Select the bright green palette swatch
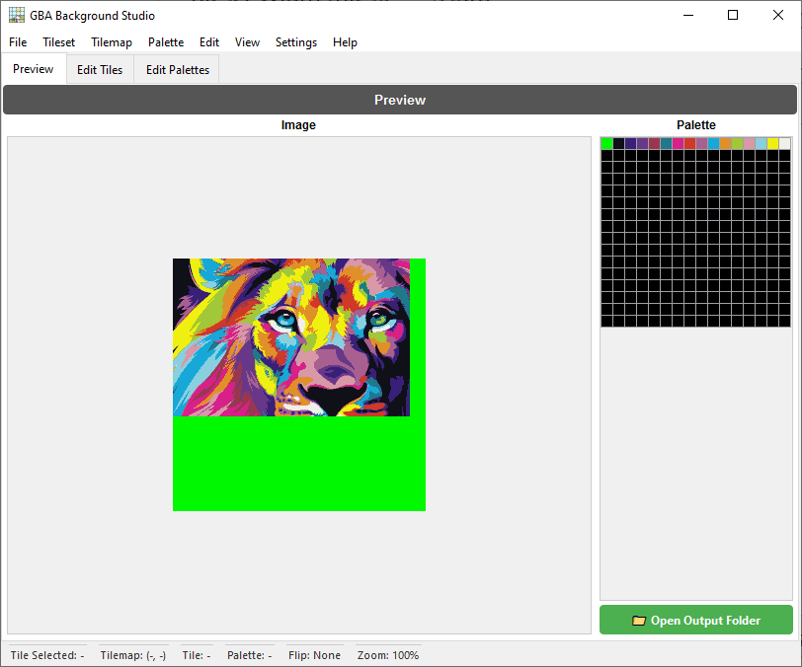 606,143
